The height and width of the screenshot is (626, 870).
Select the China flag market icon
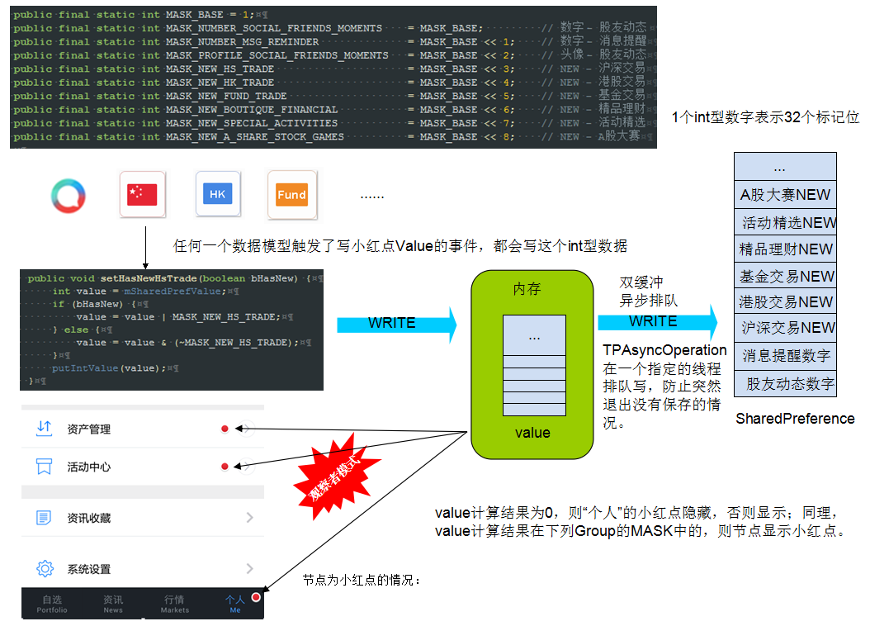(x=142, y=195)
